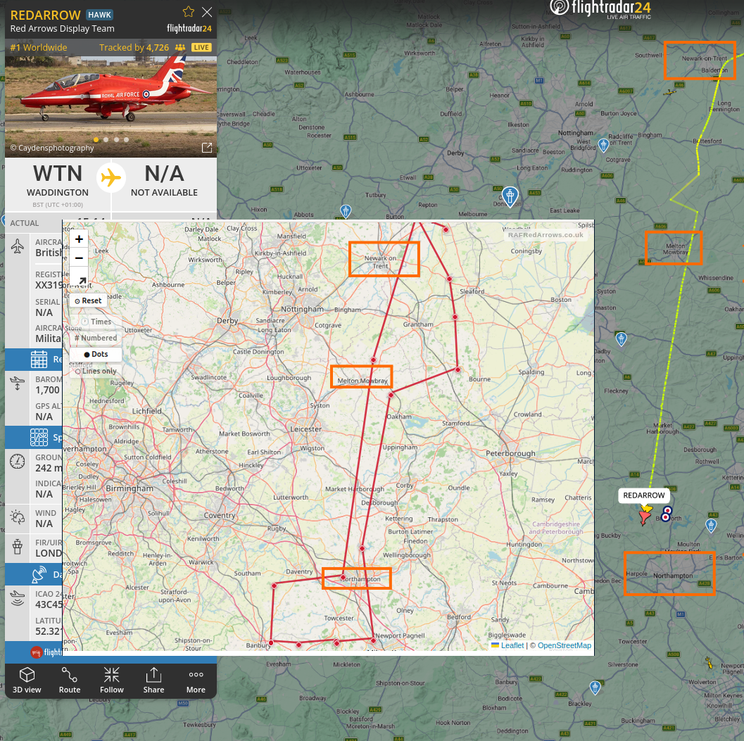Viewport: 744px width, 741px height.
Task: Expand the calendar recent flights section
Action: tap(33, 359)
